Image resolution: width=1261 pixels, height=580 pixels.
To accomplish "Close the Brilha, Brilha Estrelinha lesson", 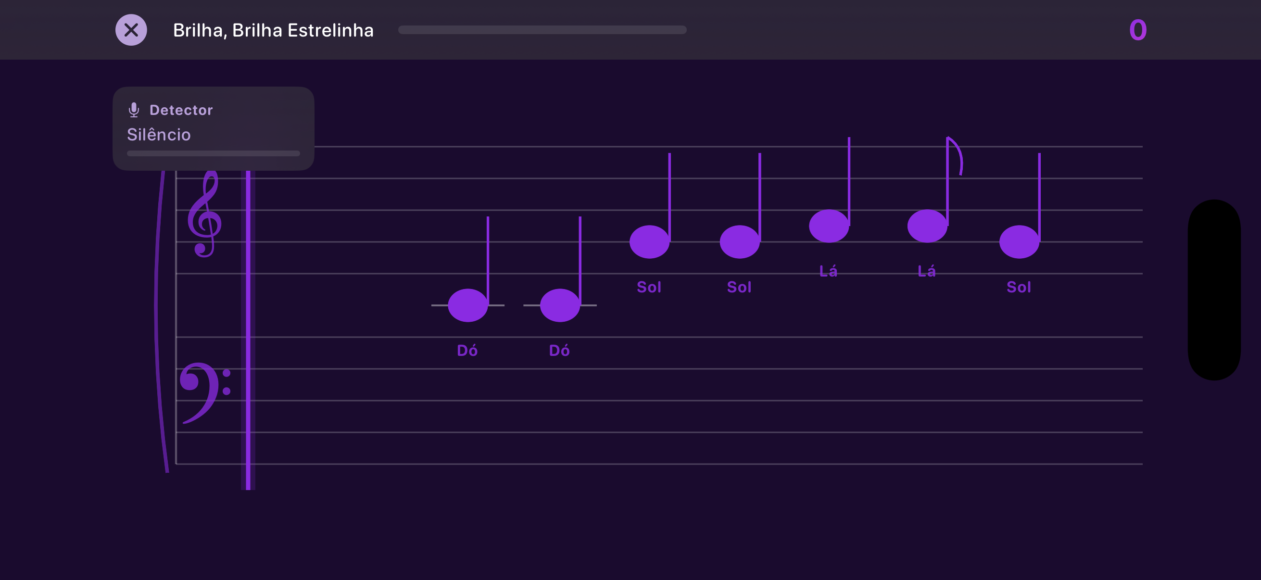I will click(x=131, y=30).
